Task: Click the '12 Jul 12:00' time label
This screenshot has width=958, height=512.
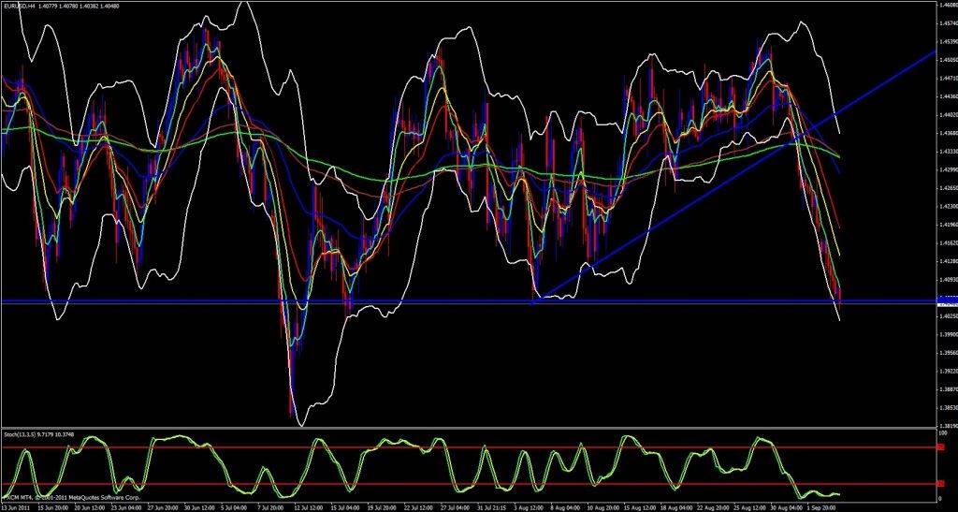Action: point(309,507)
